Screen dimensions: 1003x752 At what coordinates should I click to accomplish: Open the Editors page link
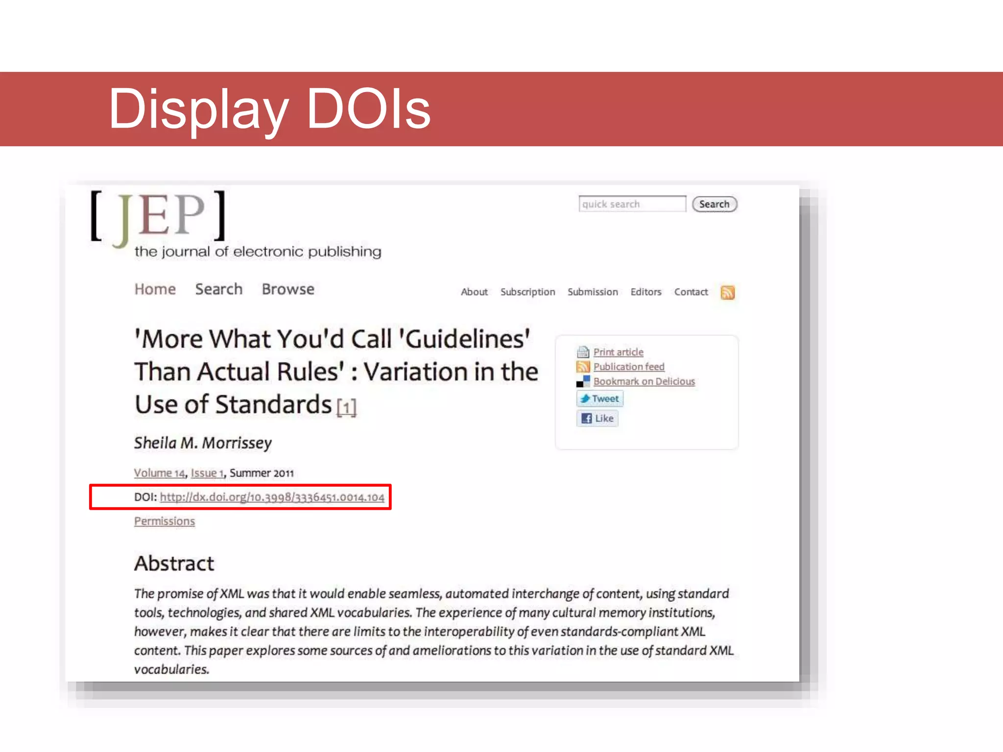[x=645, y=292]
